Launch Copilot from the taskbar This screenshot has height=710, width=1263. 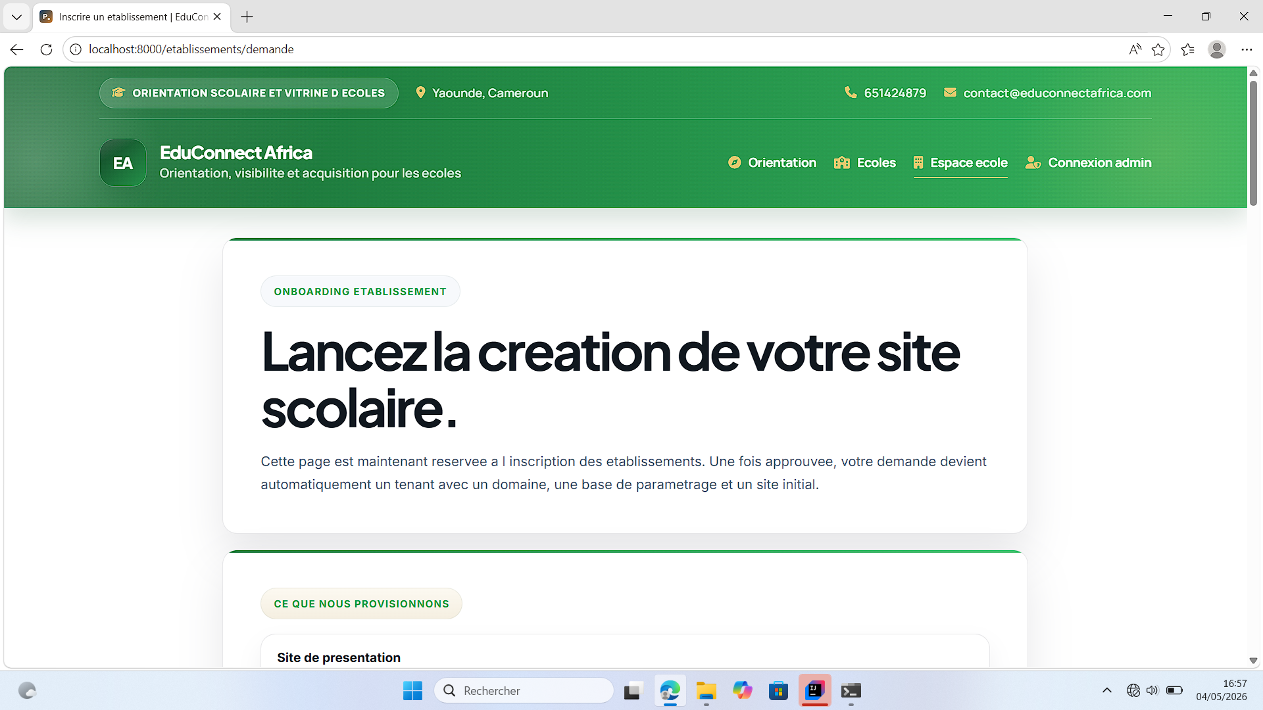coord(743,691)
